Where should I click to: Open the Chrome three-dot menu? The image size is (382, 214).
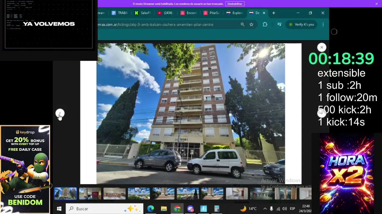point(323,24)
